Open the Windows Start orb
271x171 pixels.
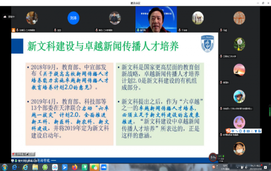[5, 167]
